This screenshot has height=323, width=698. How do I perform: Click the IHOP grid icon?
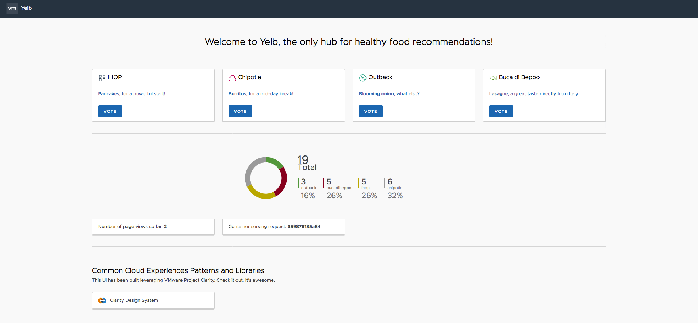(102, 78)
